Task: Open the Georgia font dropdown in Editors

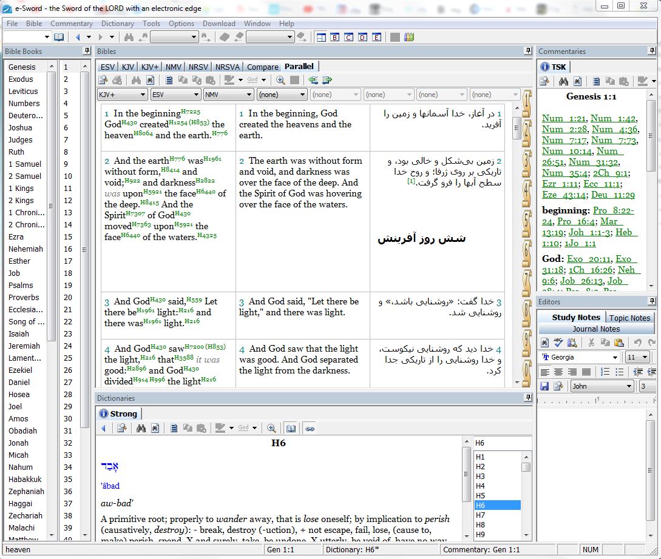Action: (x=580, y=357)
